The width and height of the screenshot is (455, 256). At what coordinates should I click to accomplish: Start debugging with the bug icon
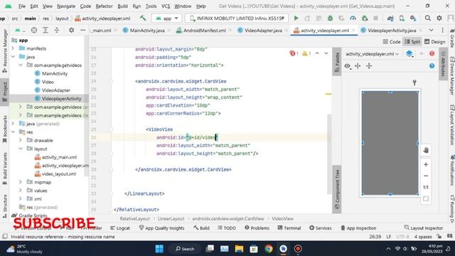tap(330, 18)
